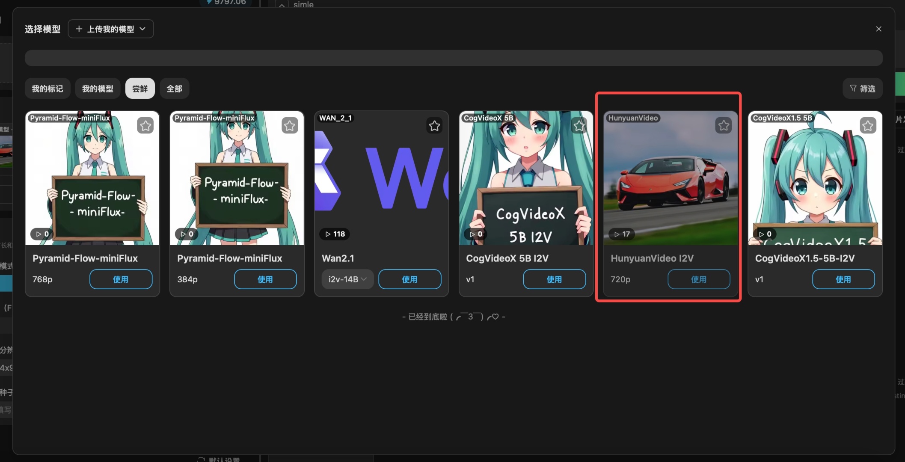The image size is (905, 462).
Task: Open the 768p Pyramid-Flow-miniFlux thumbnail
Action: click(92, 178)
